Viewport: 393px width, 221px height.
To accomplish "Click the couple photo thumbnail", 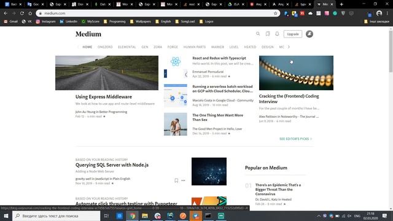I will tap(176, 124).
